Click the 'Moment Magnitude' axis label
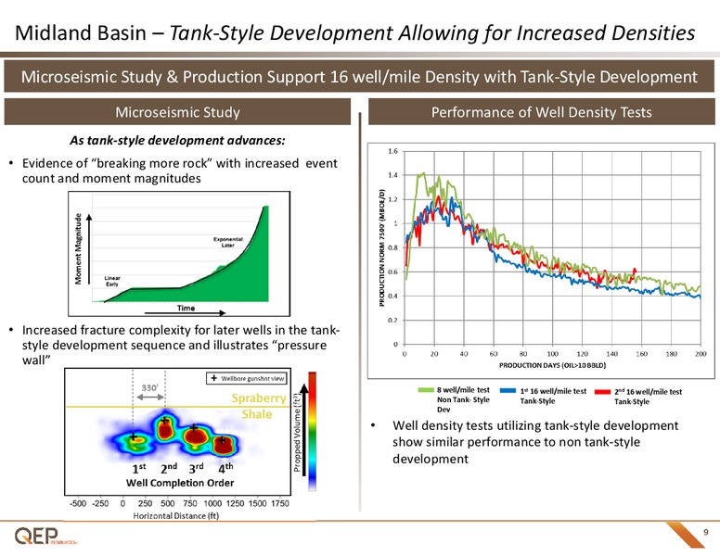 [x=78, y=248]
